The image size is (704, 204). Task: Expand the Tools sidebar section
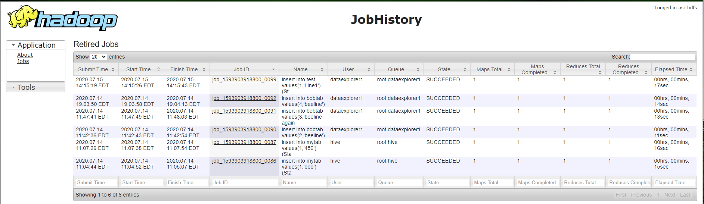click(x=36, y=87)
